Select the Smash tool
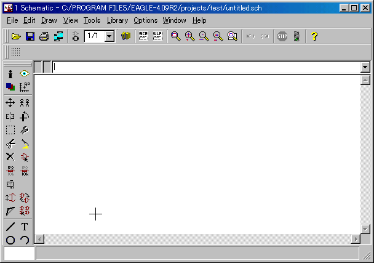Screen dimensions: 374x263 coord(10,184)
